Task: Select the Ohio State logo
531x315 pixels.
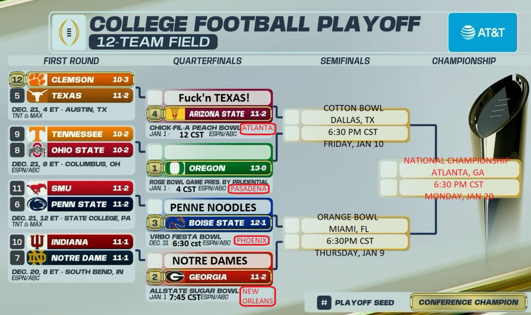Action: 37,151
